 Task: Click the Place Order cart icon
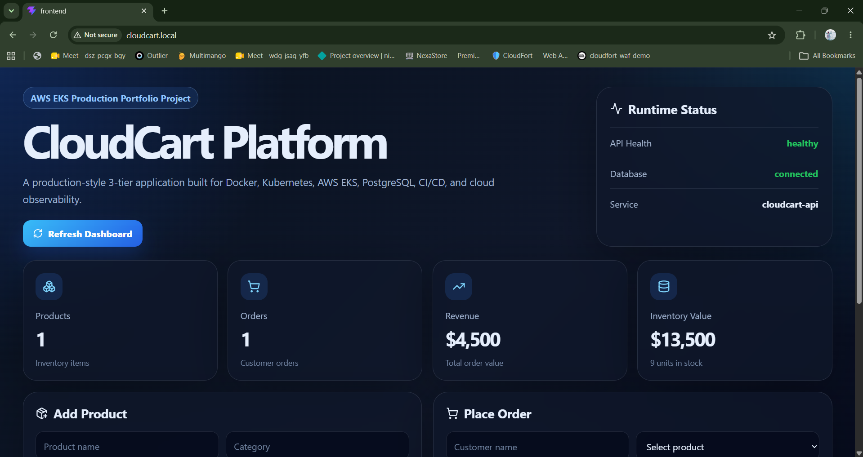(452, 413)
